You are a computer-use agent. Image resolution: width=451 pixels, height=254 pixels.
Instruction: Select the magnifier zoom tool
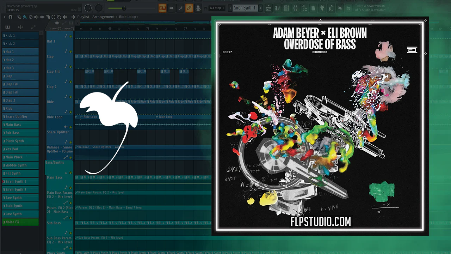tap(59, 17)
